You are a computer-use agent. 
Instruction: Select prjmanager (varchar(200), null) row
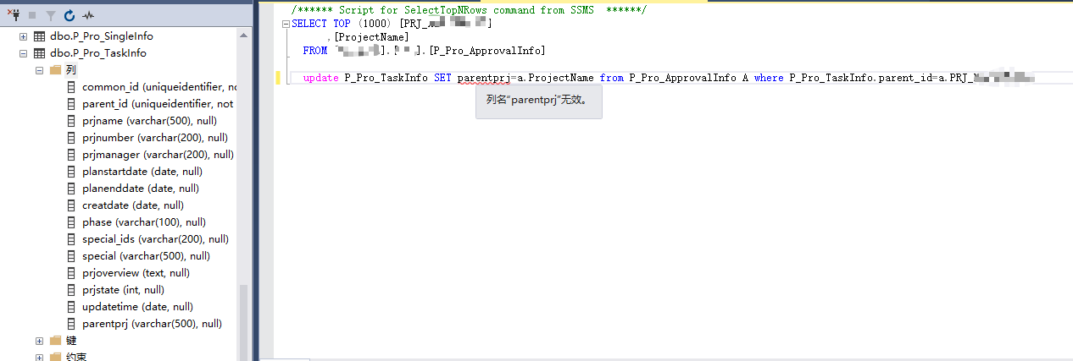point(158,155)
